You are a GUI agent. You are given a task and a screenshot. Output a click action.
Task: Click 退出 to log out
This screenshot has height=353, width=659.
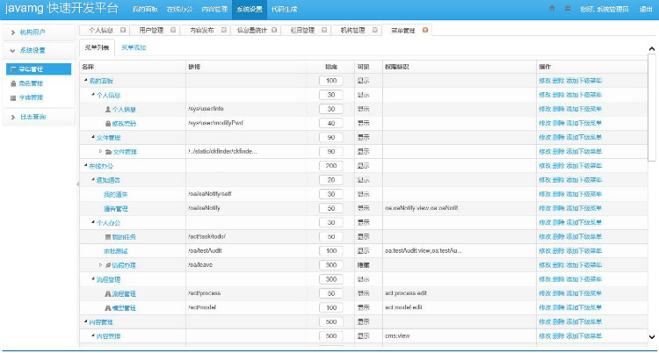click(646, 9)
